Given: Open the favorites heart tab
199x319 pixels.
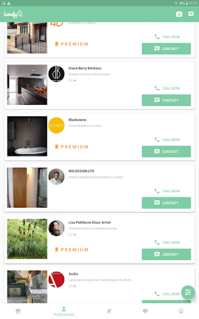Looking at the screenshot, I should point(145,311).
